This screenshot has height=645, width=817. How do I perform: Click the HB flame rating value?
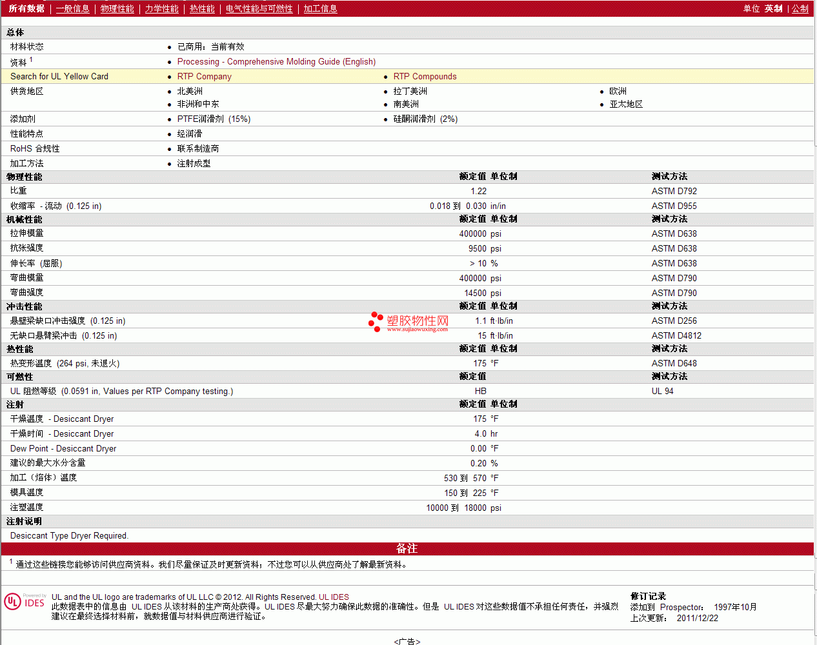click(481, 391)
